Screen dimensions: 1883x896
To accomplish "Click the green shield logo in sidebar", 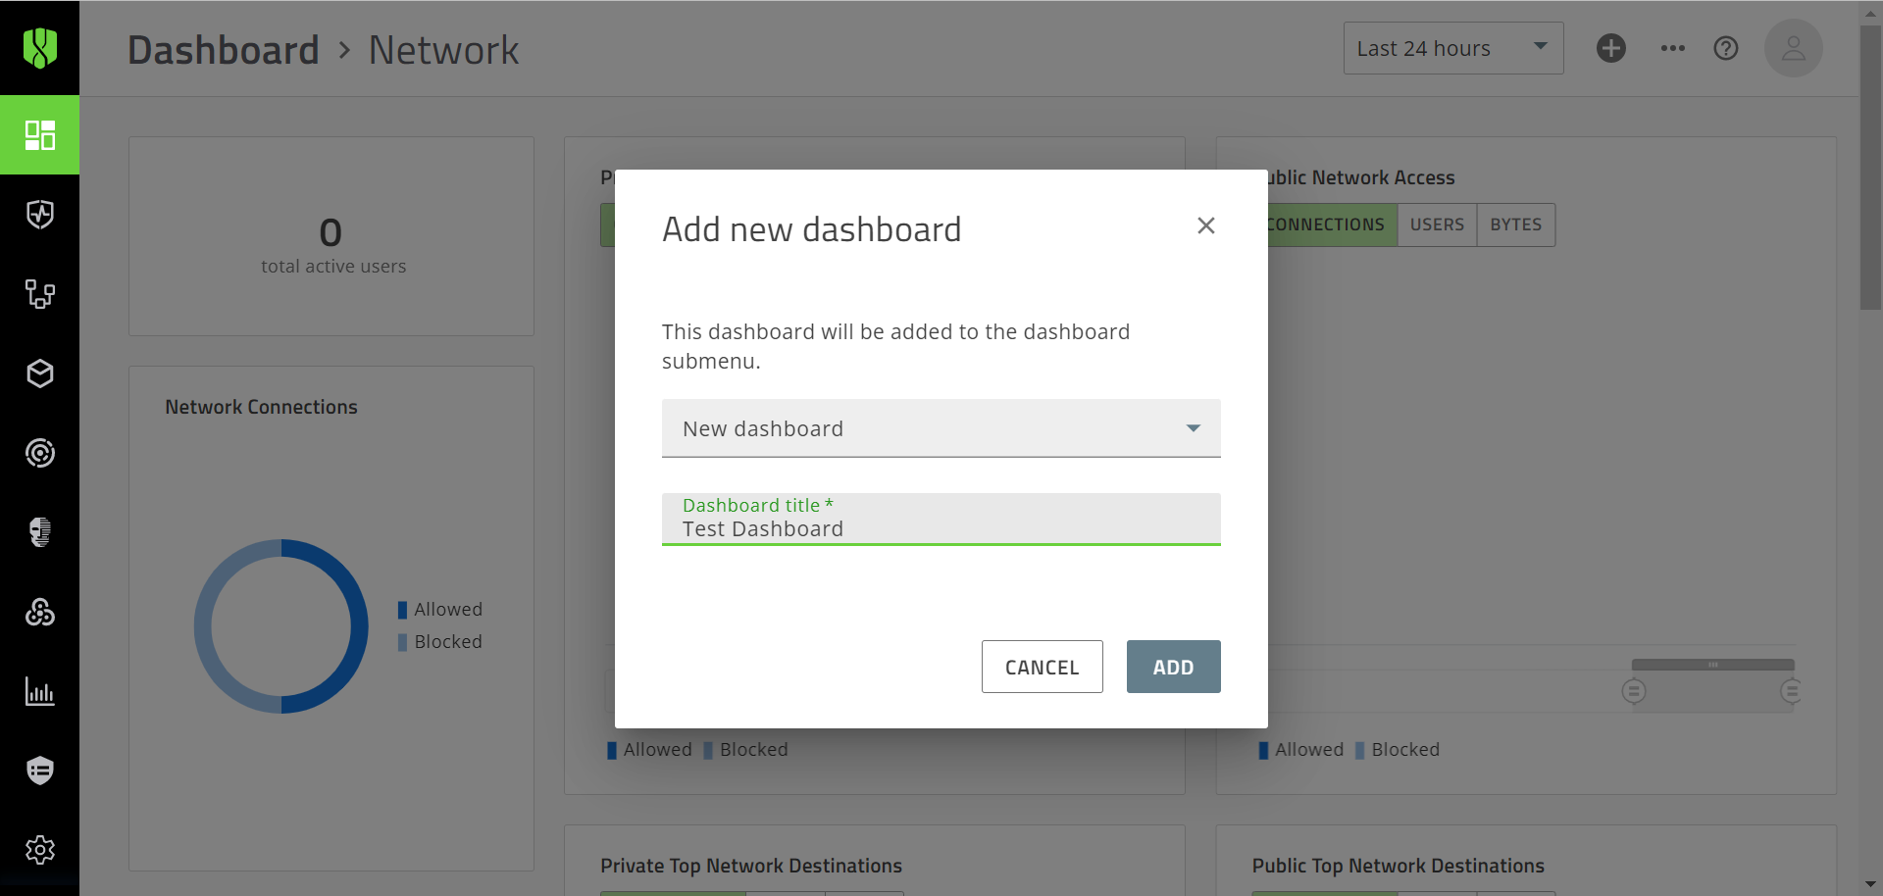I will tap(39, 47).
